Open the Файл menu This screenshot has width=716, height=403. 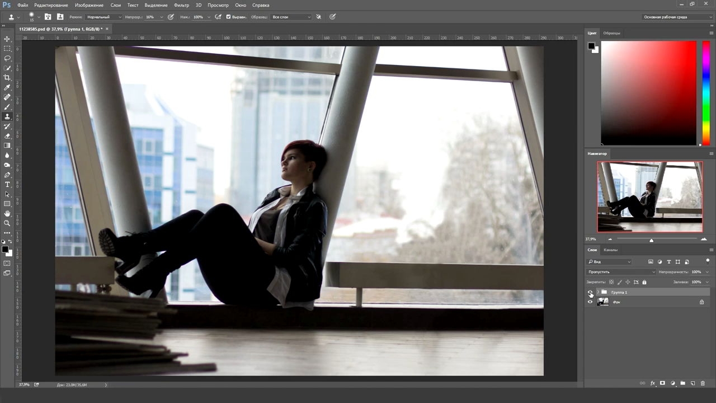click(x=22, y=5)
